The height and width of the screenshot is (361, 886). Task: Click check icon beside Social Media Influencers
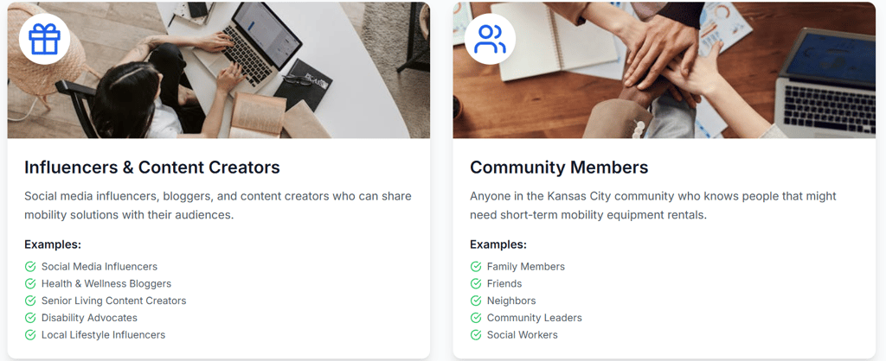tap(30, 266)
